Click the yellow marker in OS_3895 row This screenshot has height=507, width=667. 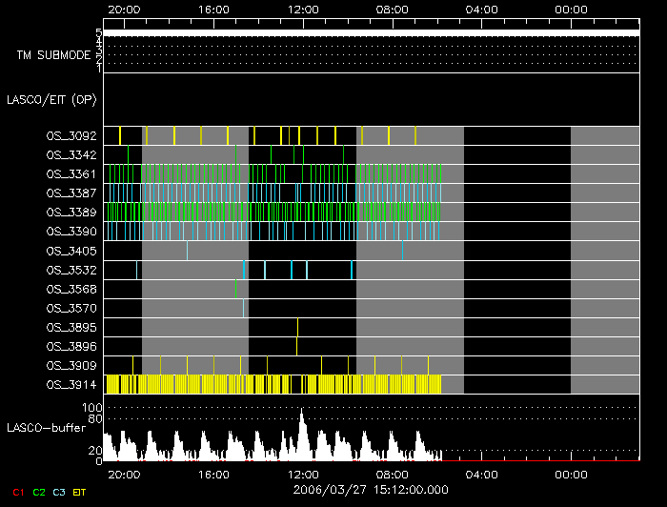point(297,327)
